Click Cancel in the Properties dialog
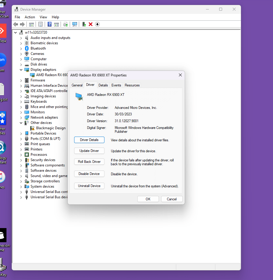The height and width of the screenshot is (280, 273). (172, 199)
